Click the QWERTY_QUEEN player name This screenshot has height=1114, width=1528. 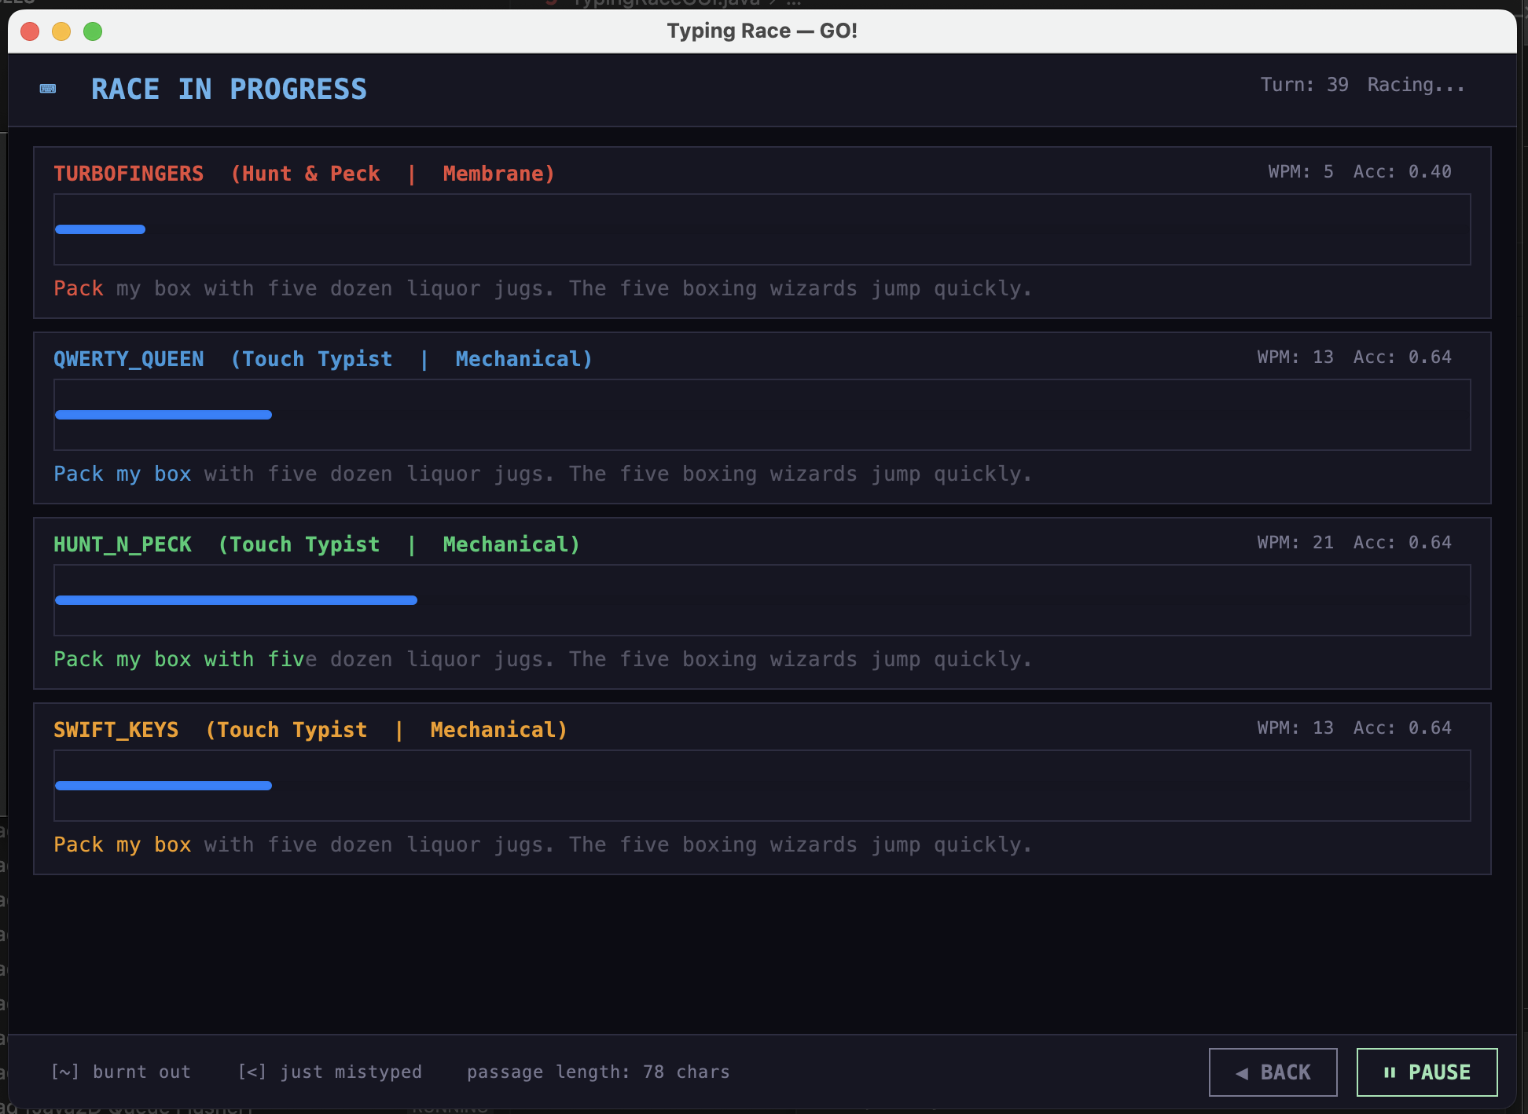click(128, 359)
